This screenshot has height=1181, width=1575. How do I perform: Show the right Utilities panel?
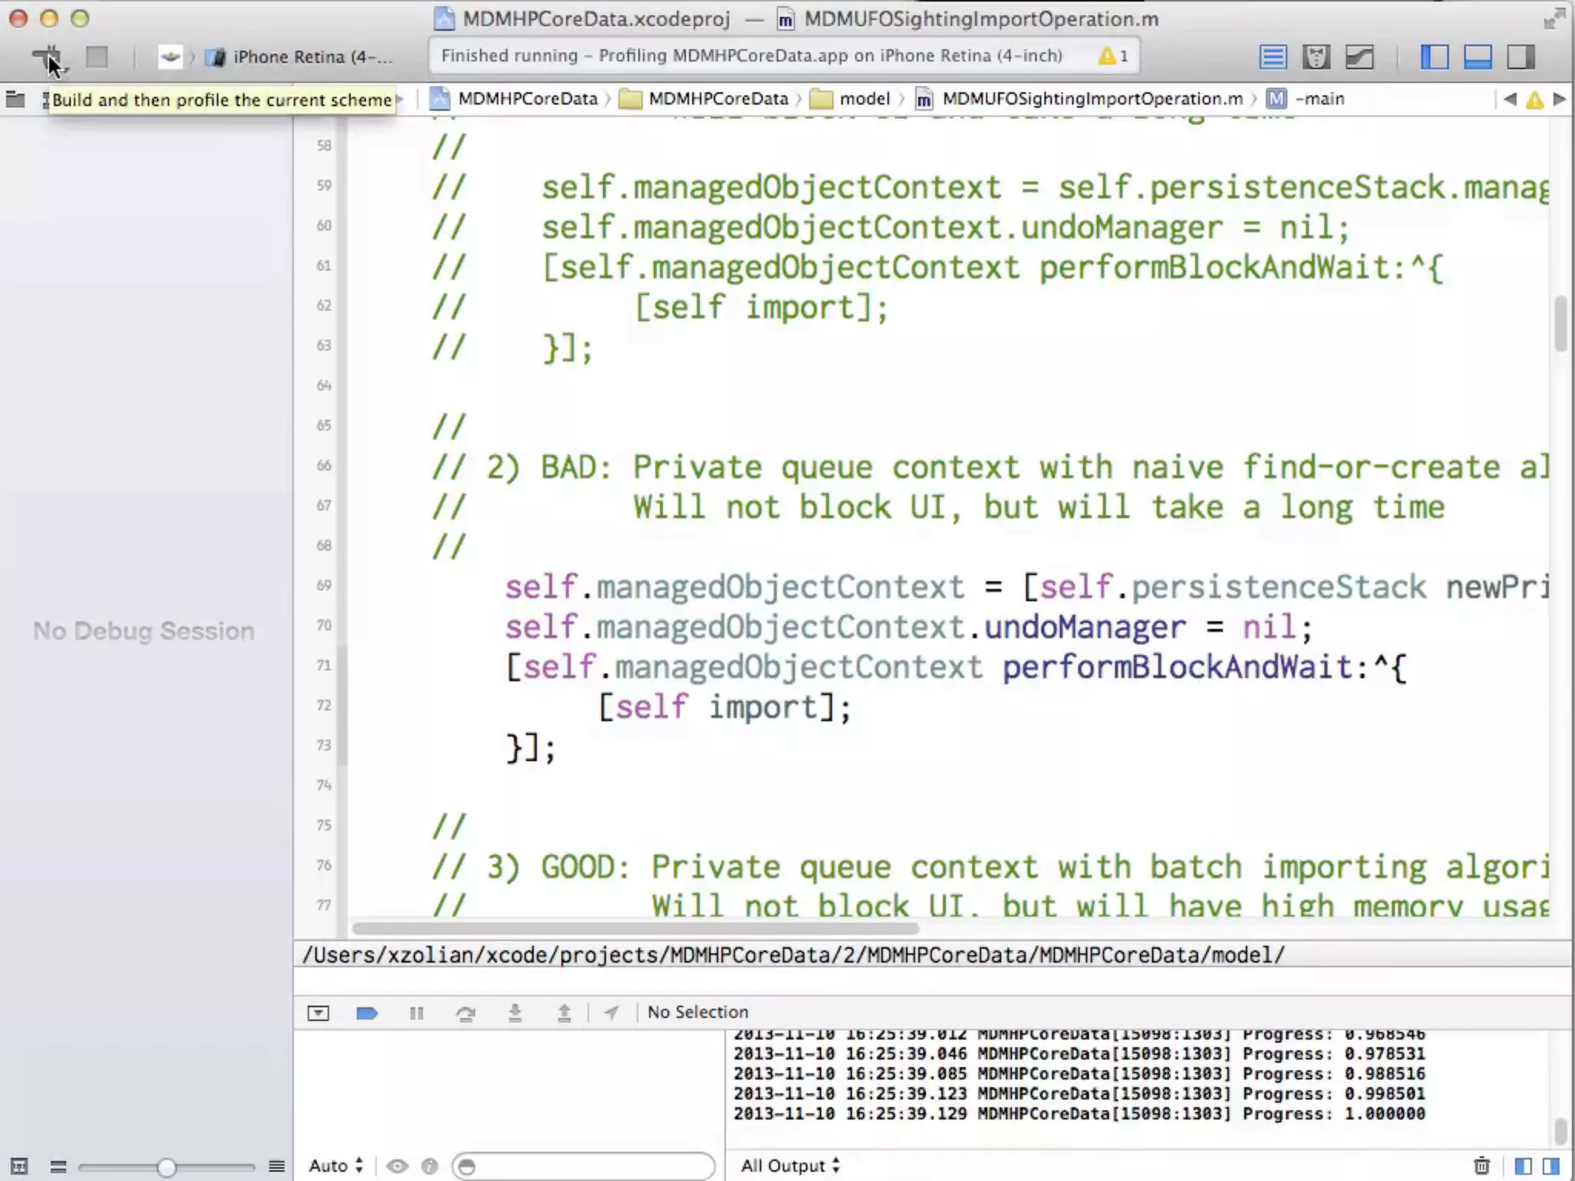tap(1520, 57)
